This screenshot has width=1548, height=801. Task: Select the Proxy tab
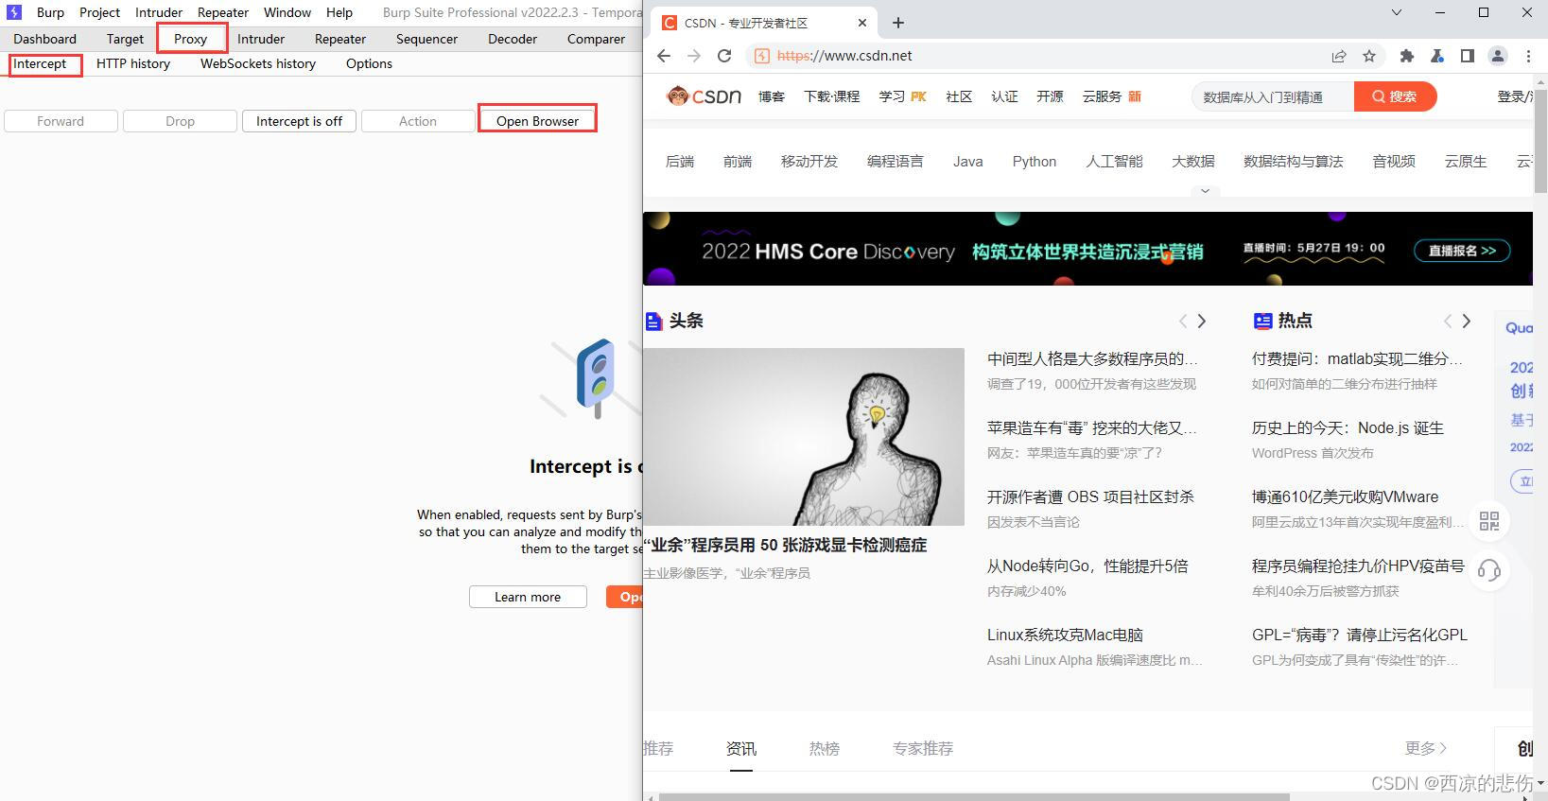(x=191, y=39)
